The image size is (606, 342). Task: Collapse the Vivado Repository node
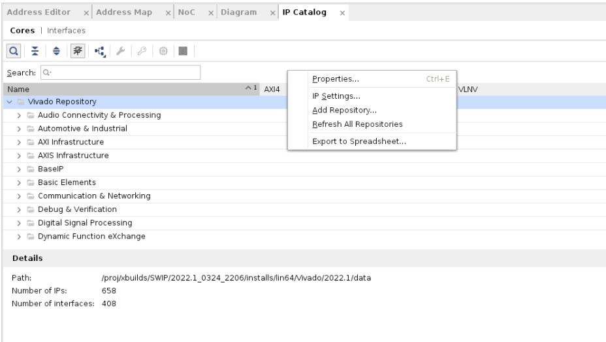pyautogui.click(x=10, y=102)
